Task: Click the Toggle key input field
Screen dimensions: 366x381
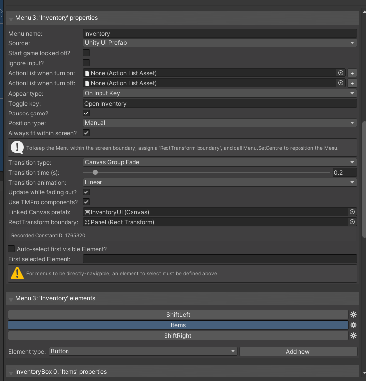Action: pos(220,104)
